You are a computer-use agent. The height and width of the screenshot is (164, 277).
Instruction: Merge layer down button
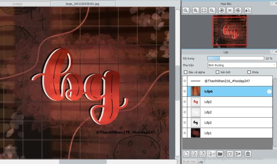pos(238,154)
